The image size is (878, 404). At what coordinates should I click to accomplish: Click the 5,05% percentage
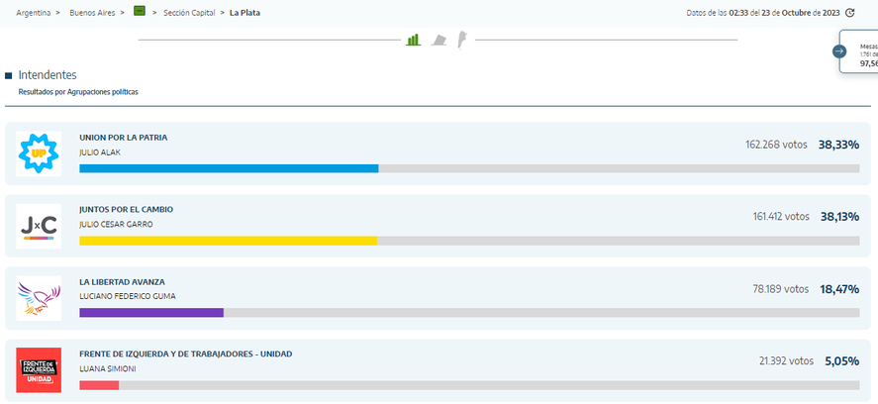[841, 361]
